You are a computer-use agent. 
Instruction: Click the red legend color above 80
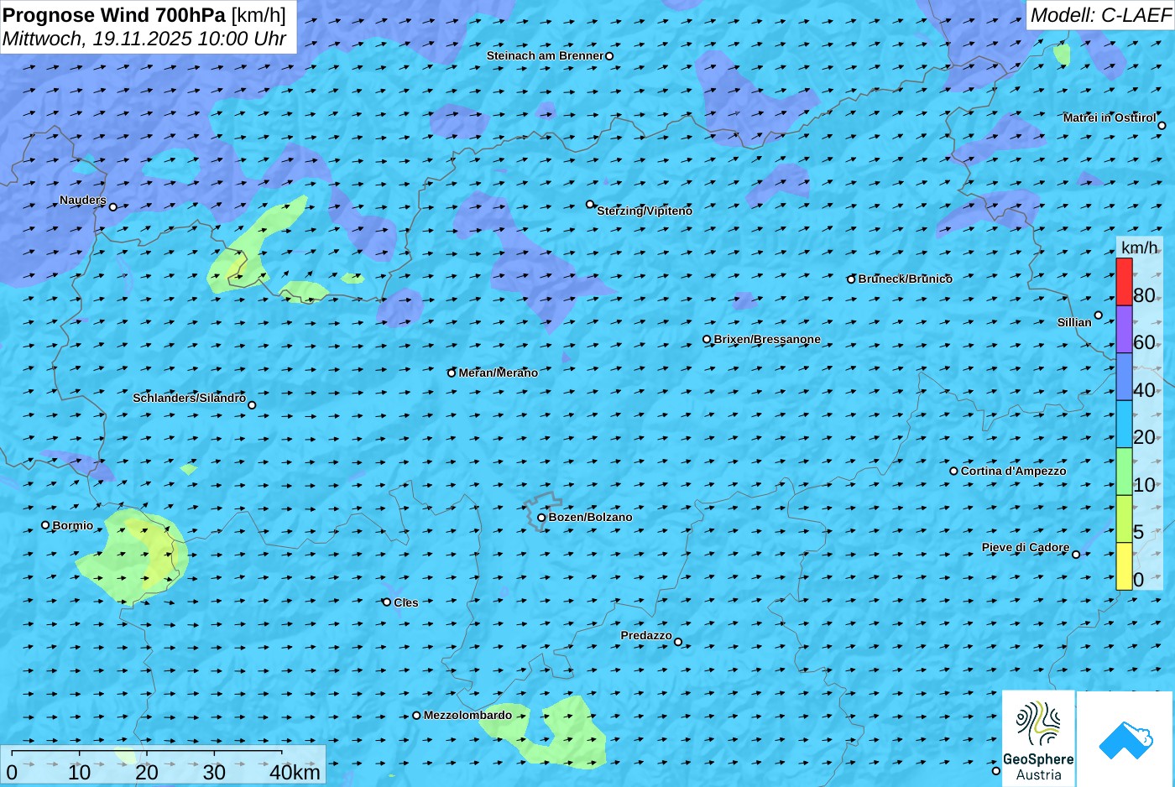click(1124, 281)
